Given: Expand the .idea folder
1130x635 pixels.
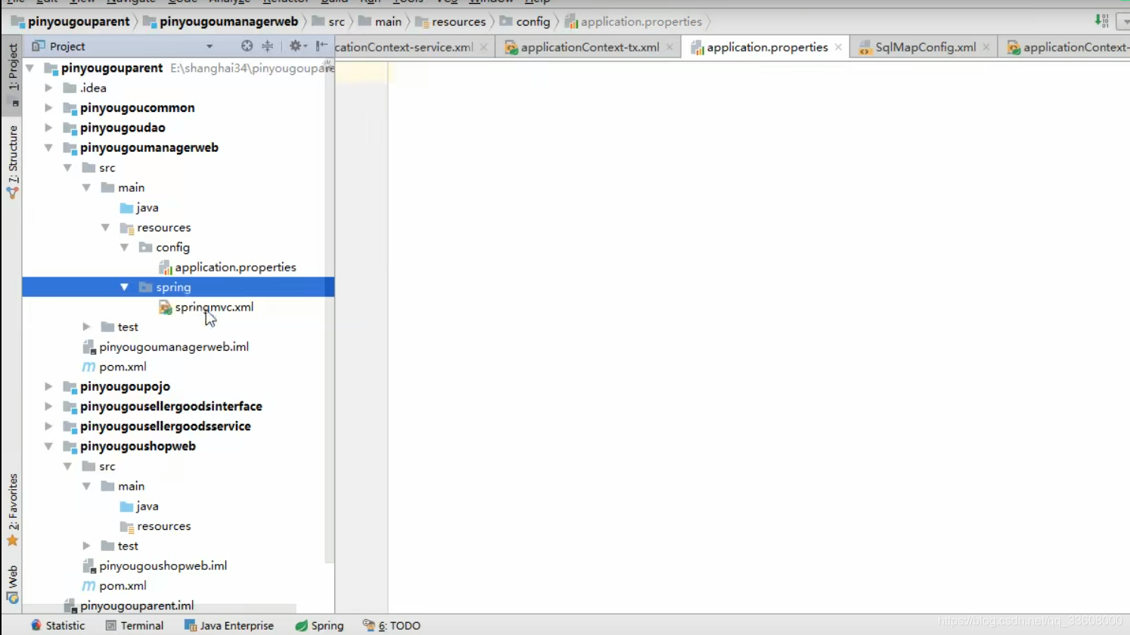Looking at the screenshot, I should pos(48,88).
